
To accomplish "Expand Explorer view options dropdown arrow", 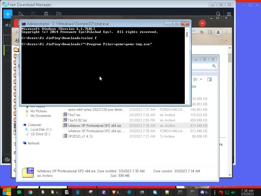I will pos(201,79).
